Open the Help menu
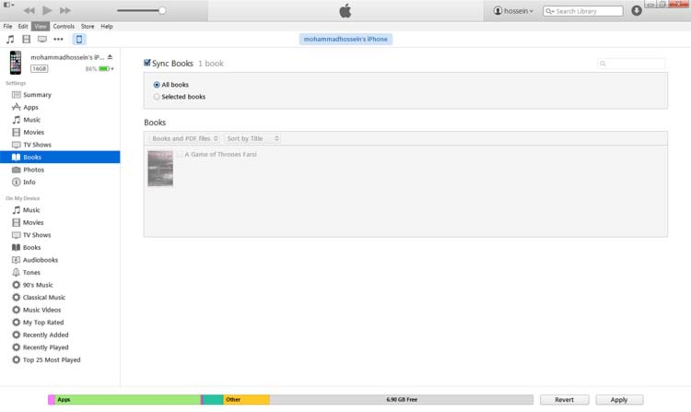Screen dimensions: 691x412 point(107,26)
